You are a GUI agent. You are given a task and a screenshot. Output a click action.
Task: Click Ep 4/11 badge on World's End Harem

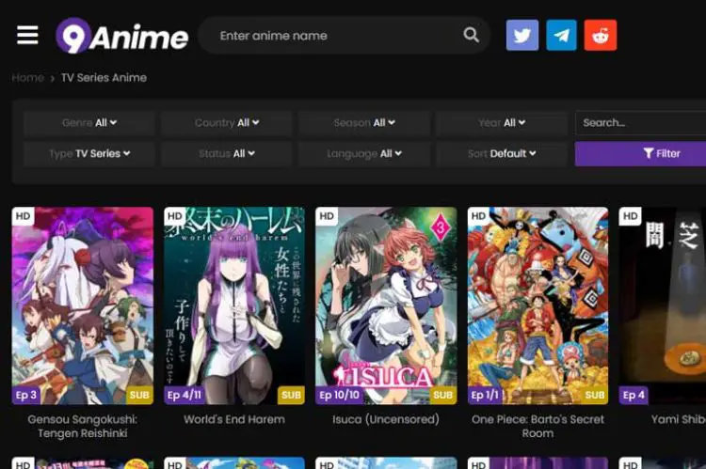click(x=185, y=396)
